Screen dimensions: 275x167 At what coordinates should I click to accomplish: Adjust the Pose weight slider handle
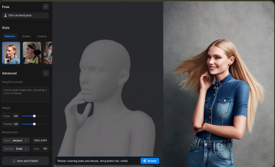click(34, 116)
